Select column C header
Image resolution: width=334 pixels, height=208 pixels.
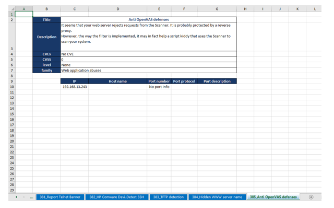click(x=75, y=9)
